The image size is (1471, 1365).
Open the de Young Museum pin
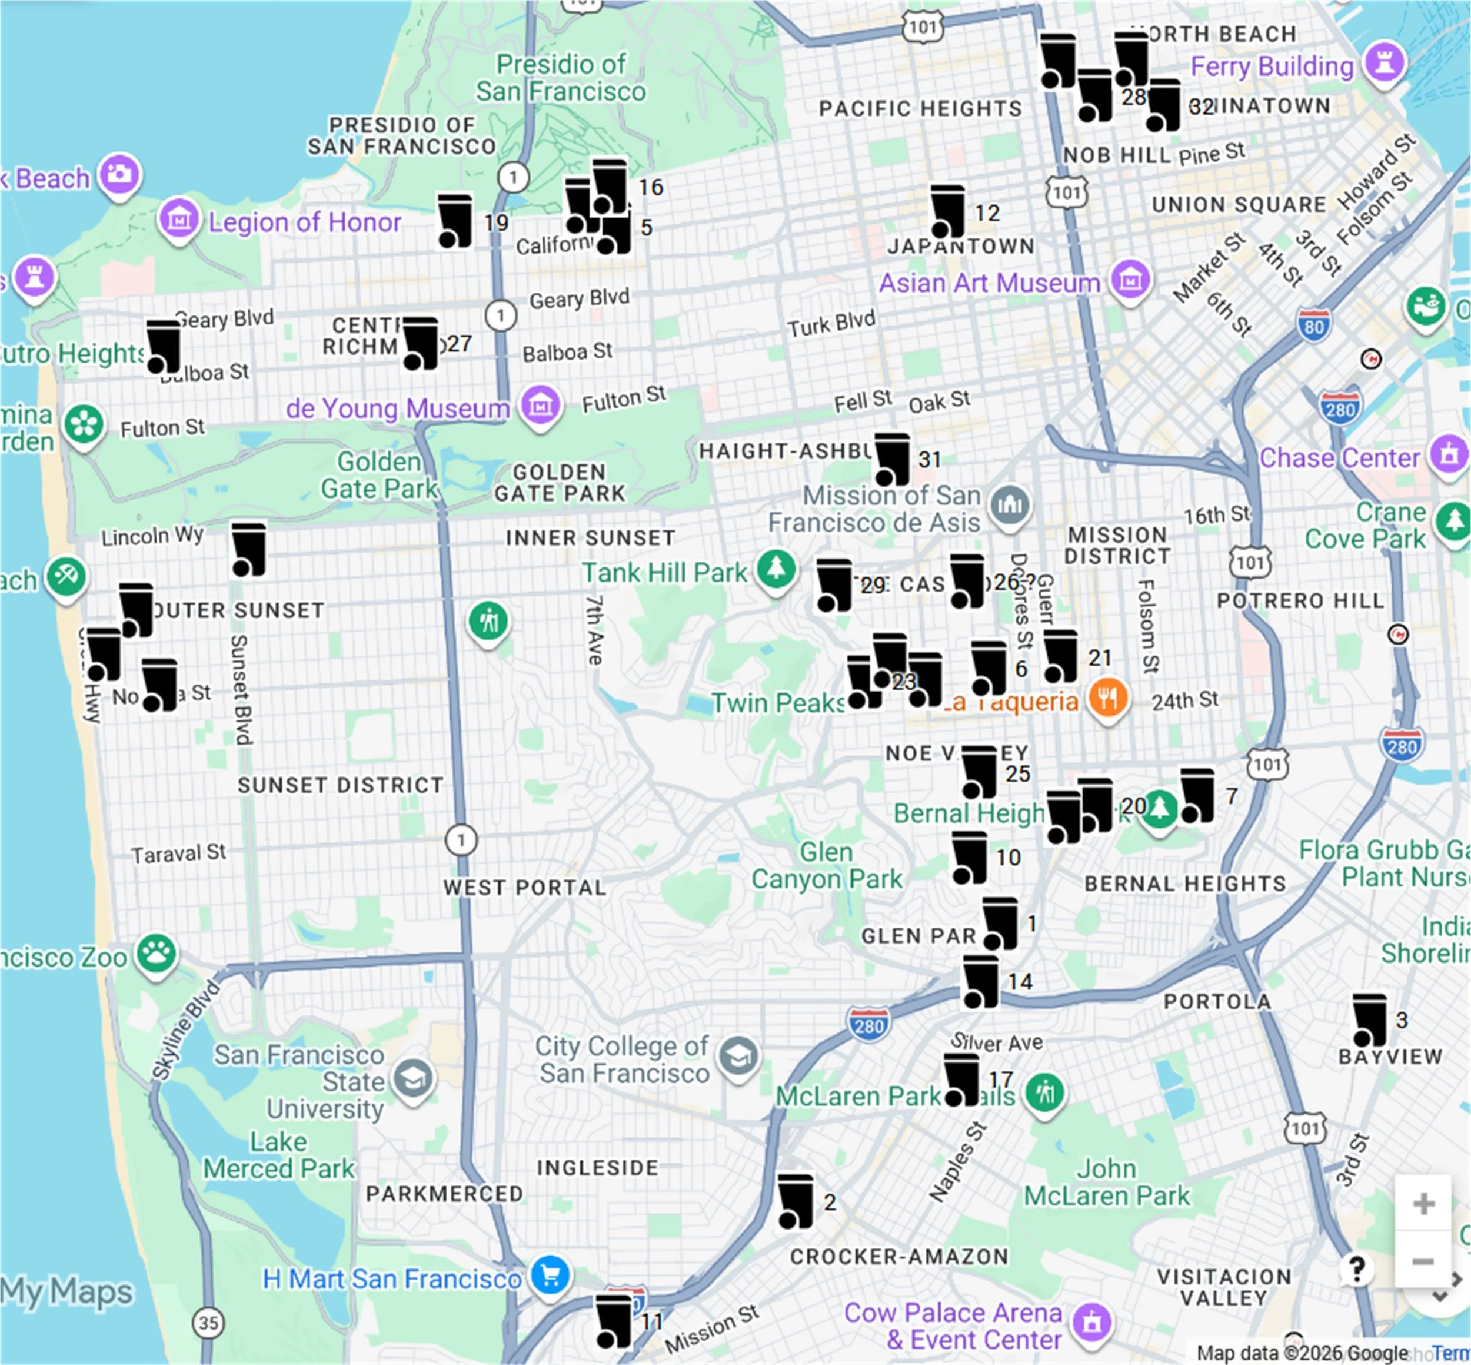click(x=541, y=406)
